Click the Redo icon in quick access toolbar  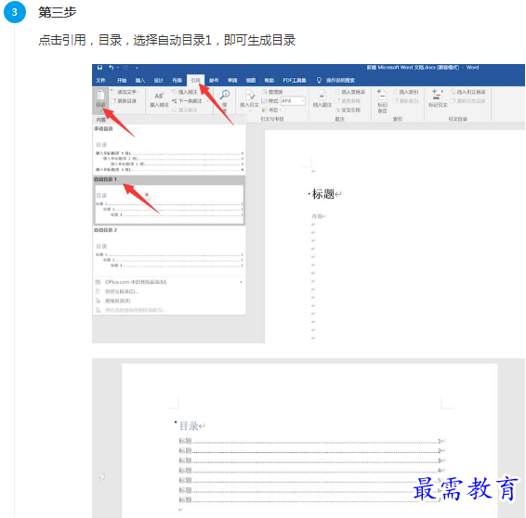125,68
